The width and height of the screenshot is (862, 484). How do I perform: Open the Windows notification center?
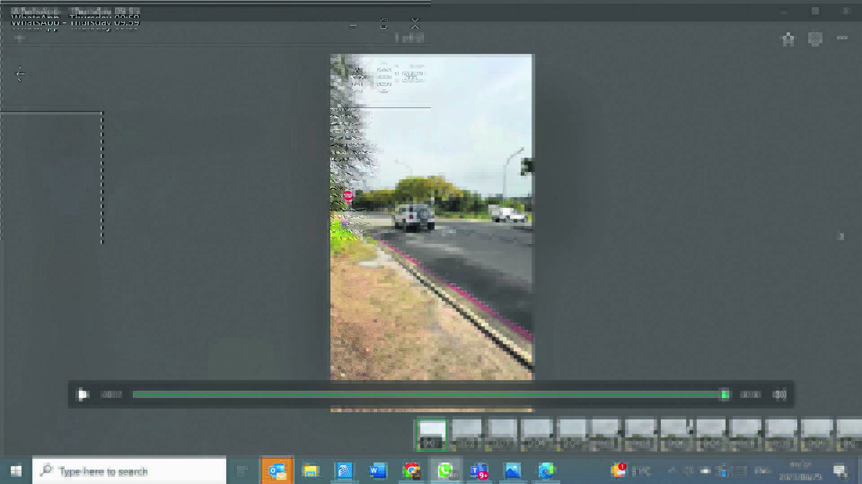pos(839,471)
